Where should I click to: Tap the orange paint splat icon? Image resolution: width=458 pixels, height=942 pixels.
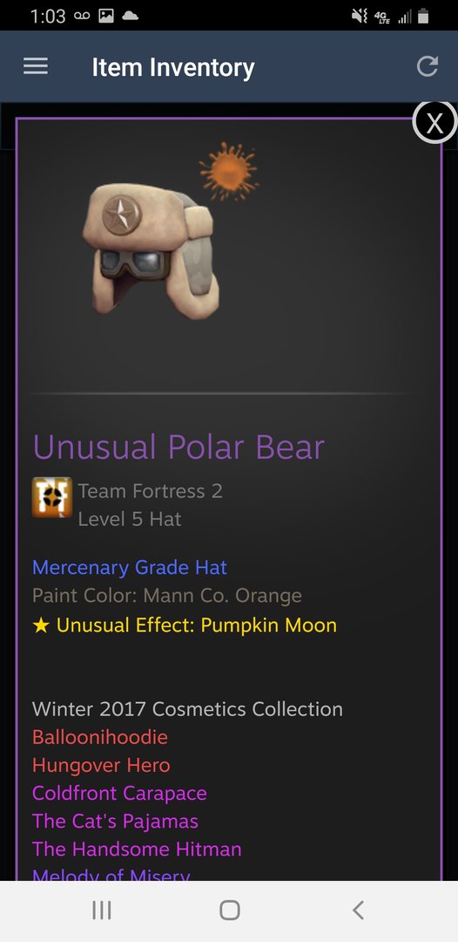(228, 171)
